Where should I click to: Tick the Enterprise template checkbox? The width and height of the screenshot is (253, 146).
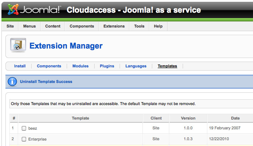click(x=24, y=139)
